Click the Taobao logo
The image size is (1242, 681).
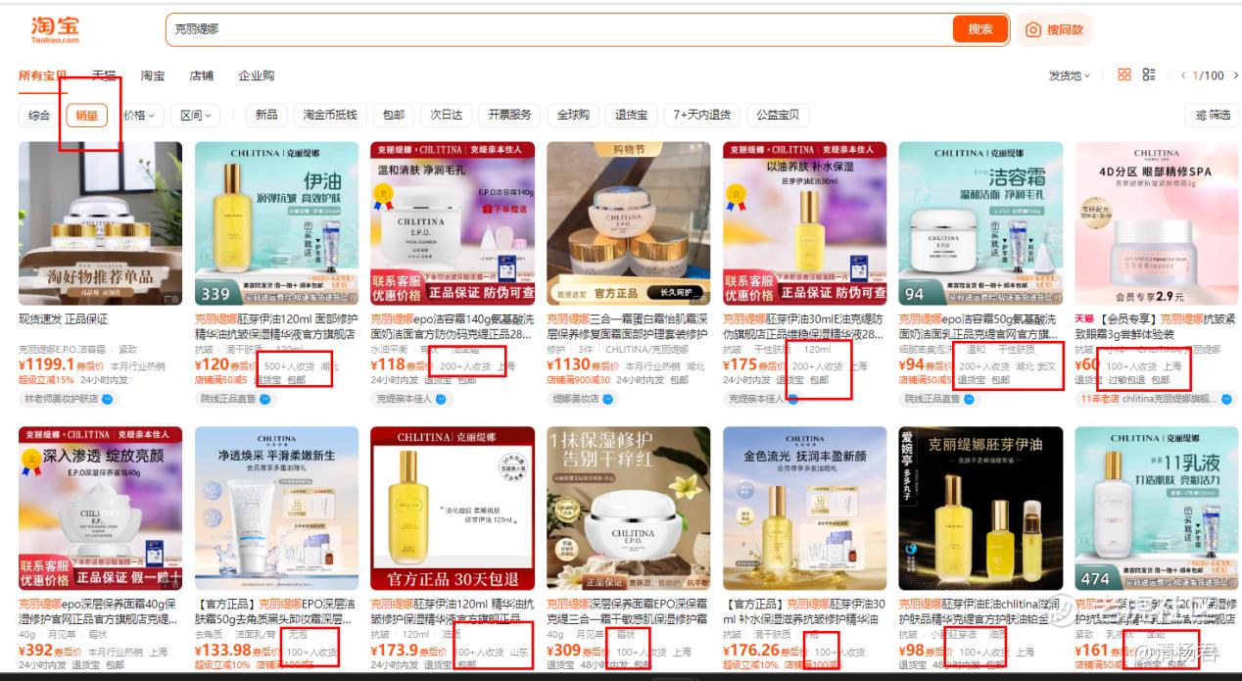click(54, 29)
